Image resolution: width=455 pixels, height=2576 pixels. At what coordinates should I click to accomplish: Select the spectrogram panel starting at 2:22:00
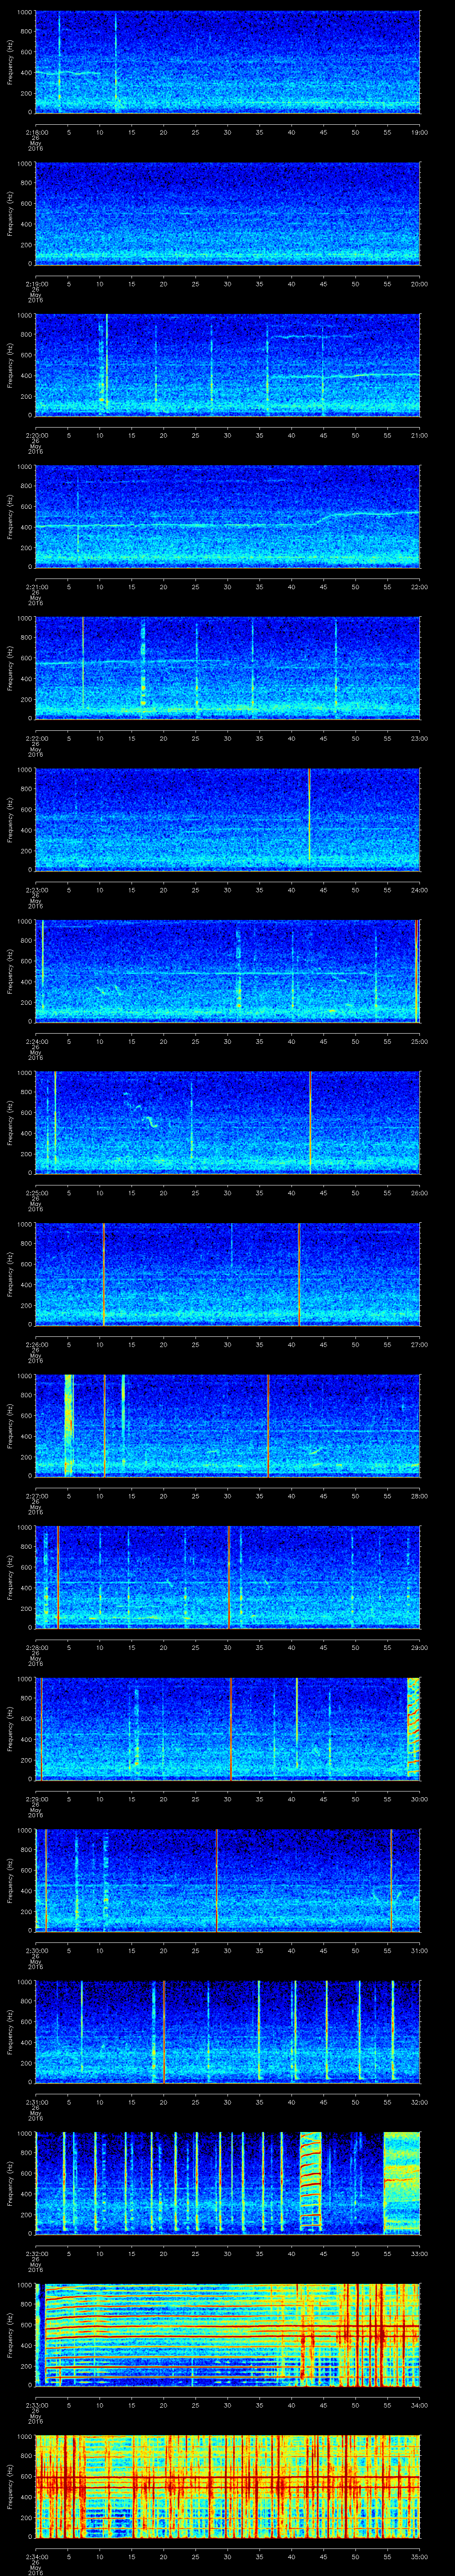coord(228,668)
